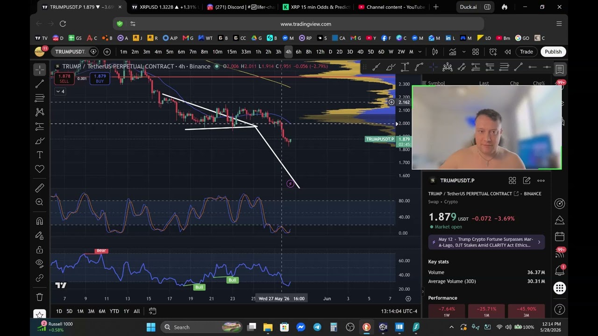Open File Explorer from the taskbar

click(268, 327)
